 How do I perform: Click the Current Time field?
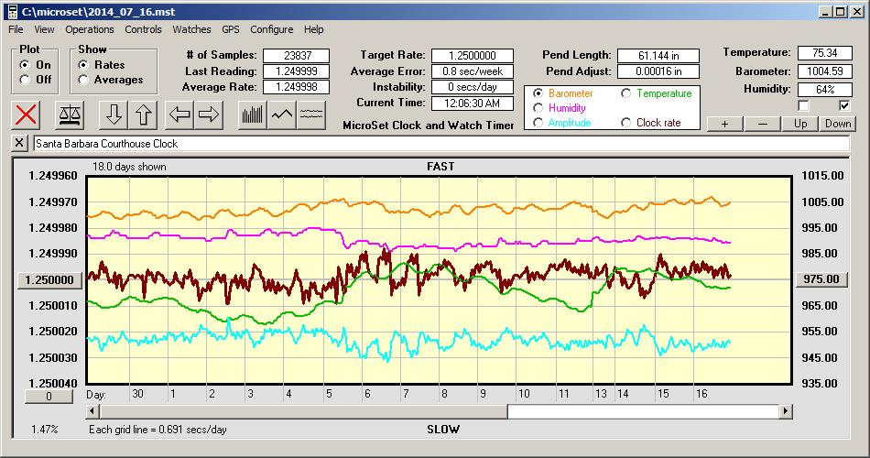point(473,103)
